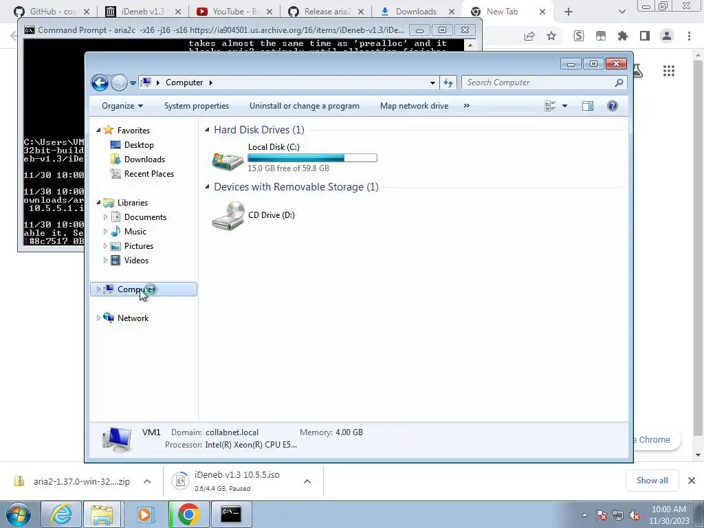Expand the Computer tree node
Viewport: 704px width, 528px height.
coord(98,289)
